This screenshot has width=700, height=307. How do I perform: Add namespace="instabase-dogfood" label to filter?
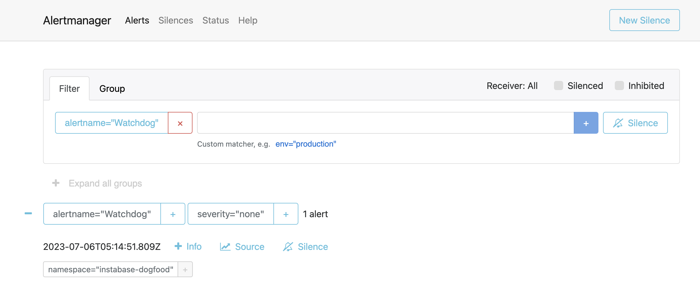click(x=185, y=269)
